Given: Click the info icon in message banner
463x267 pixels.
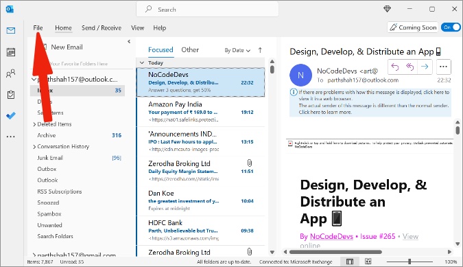Looking at the screenshot, I should (293, 92).
